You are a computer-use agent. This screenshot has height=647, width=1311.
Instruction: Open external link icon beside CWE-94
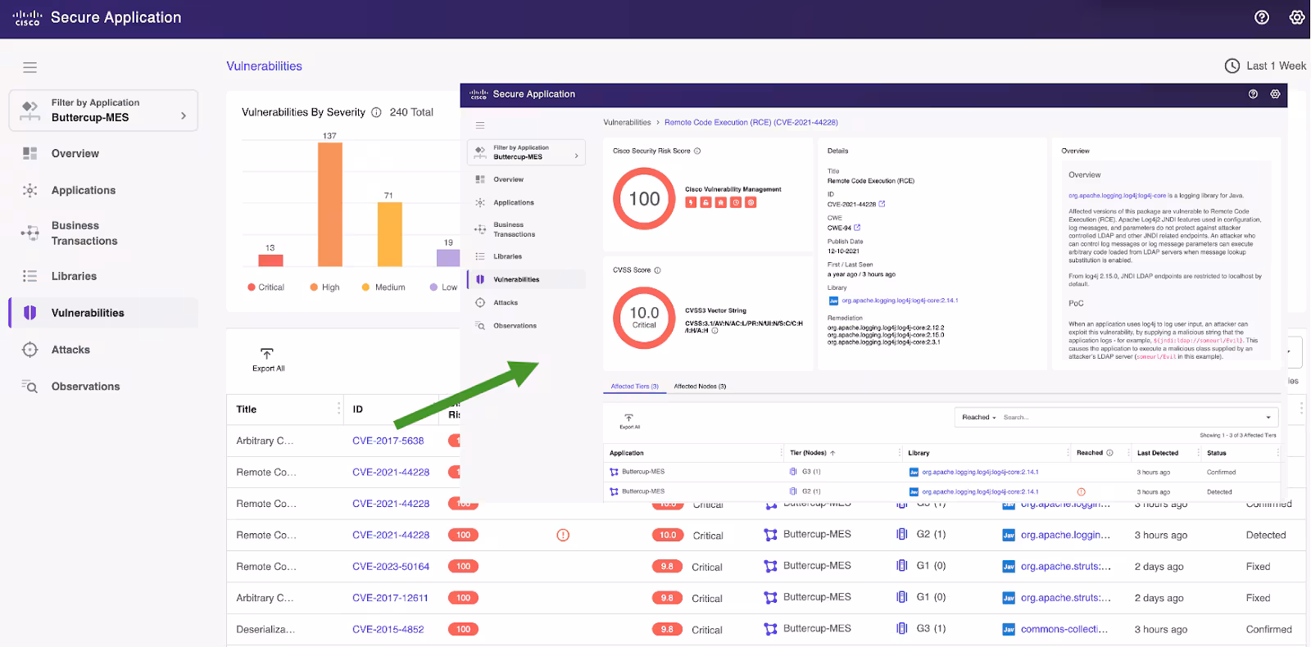tap(857, 228)
